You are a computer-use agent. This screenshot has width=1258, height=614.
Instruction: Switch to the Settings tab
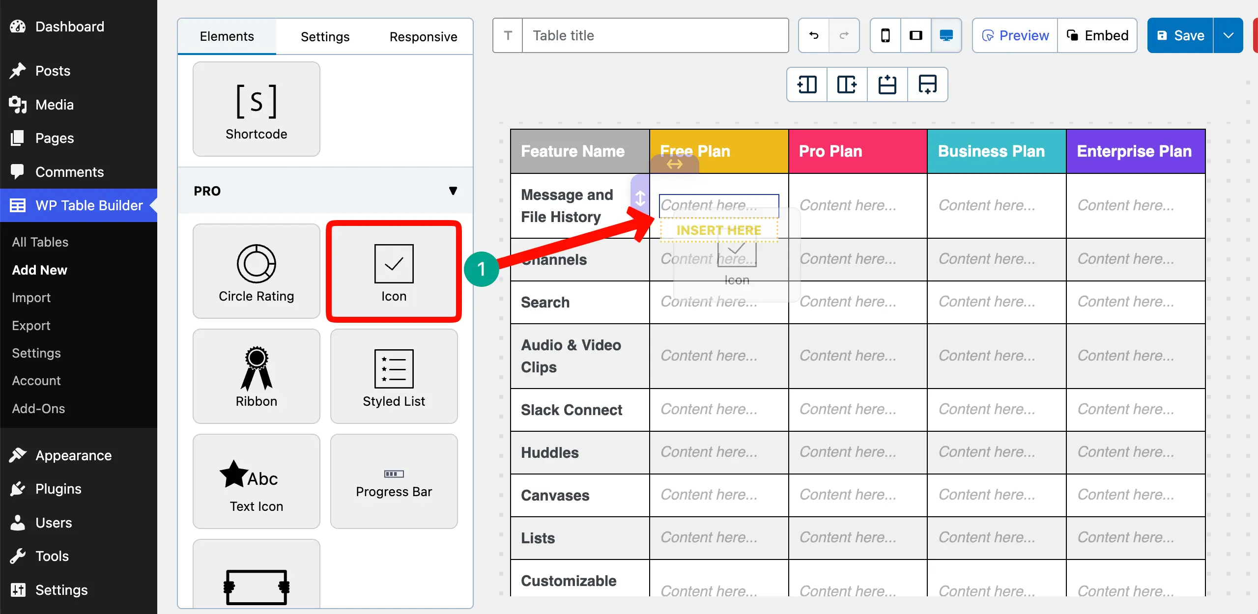324,36
